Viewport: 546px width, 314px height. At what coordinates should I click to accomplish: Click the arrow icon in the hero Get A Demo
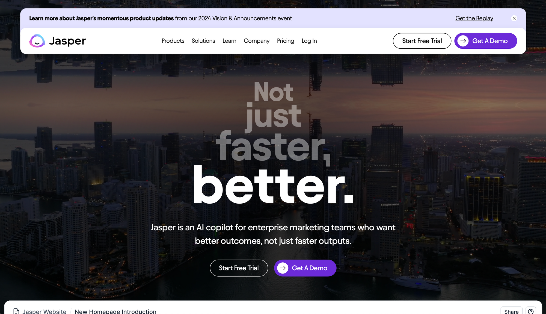pos(283,268)
